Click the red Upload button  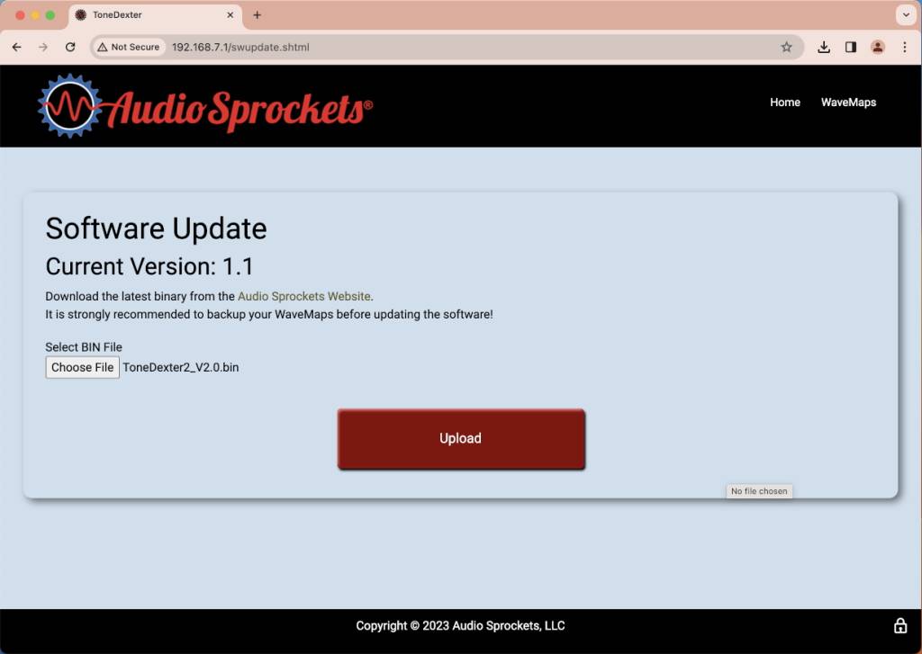coord(461,438)
